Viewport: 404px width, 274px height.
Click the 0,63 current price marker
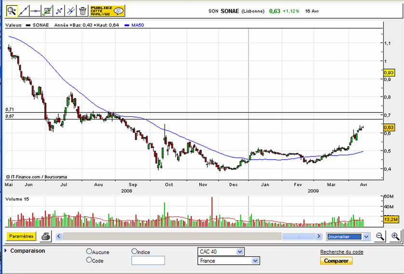(389, 127)
